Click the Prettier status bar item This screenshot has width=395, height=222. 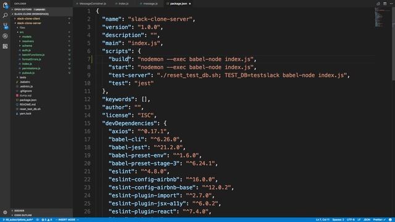pos(379,220)
